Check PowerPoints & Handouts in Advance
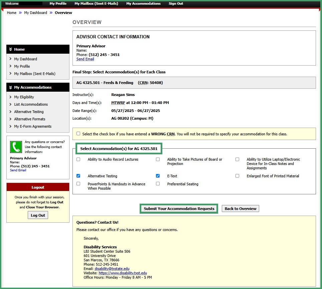 point(78,184)
